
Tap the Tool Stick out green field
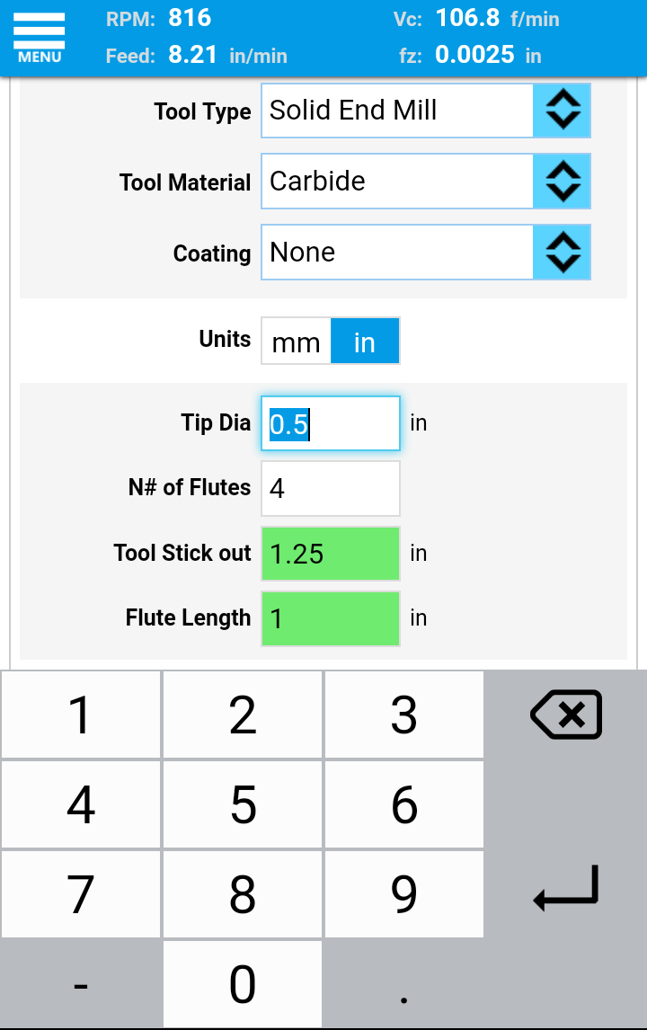(x=330, y=554)
